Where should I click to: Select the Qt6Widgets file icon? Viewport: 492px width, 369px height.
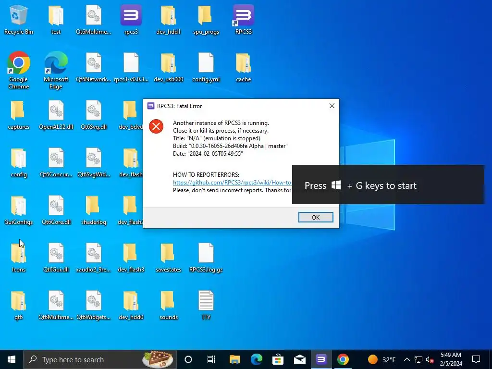coord(94,306)
